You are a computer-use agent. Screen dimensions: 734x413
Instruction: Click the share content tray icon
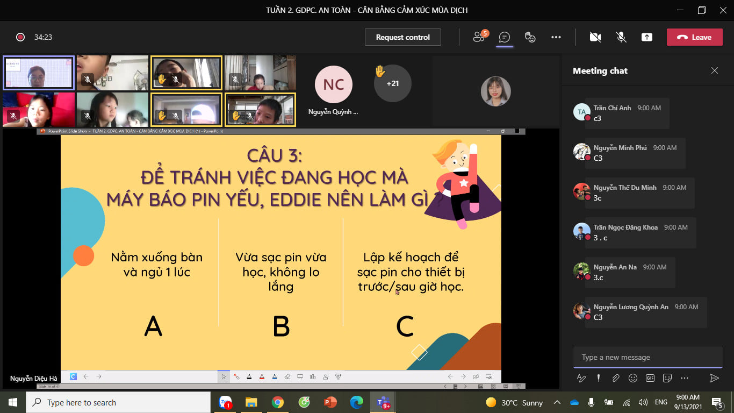647,37
